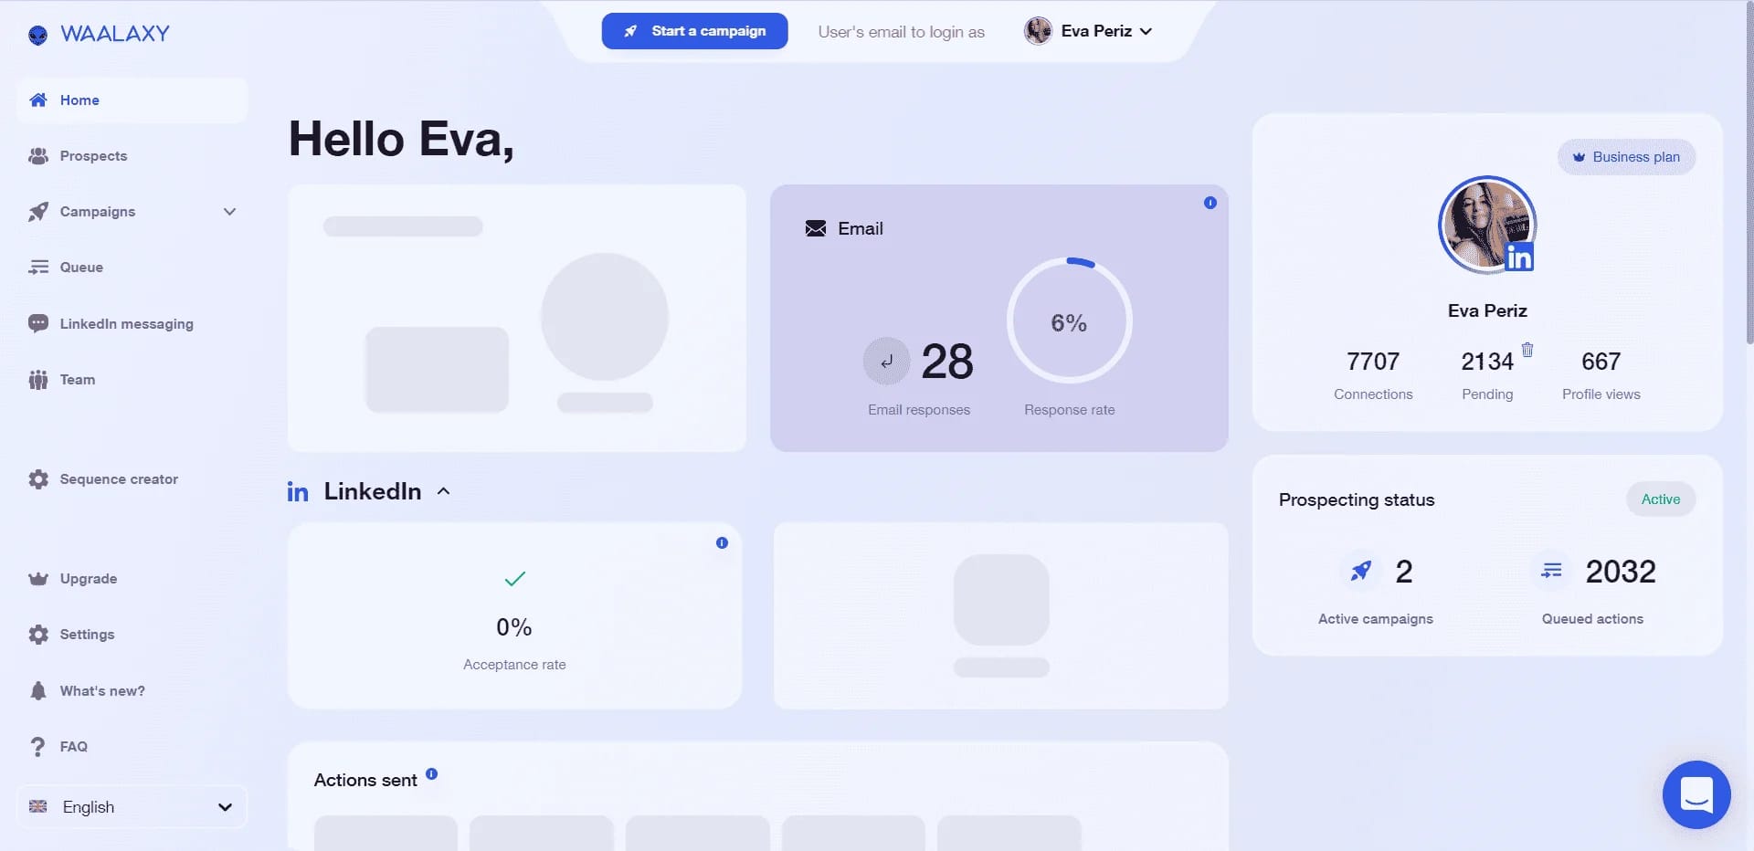Click the Eva Periz name under photo
Viewport: 1754px width, 851px height.
1487,311
